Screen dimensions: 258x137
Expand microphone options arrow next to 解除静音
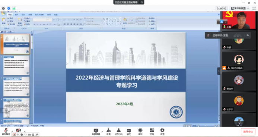tap(12, 131)
